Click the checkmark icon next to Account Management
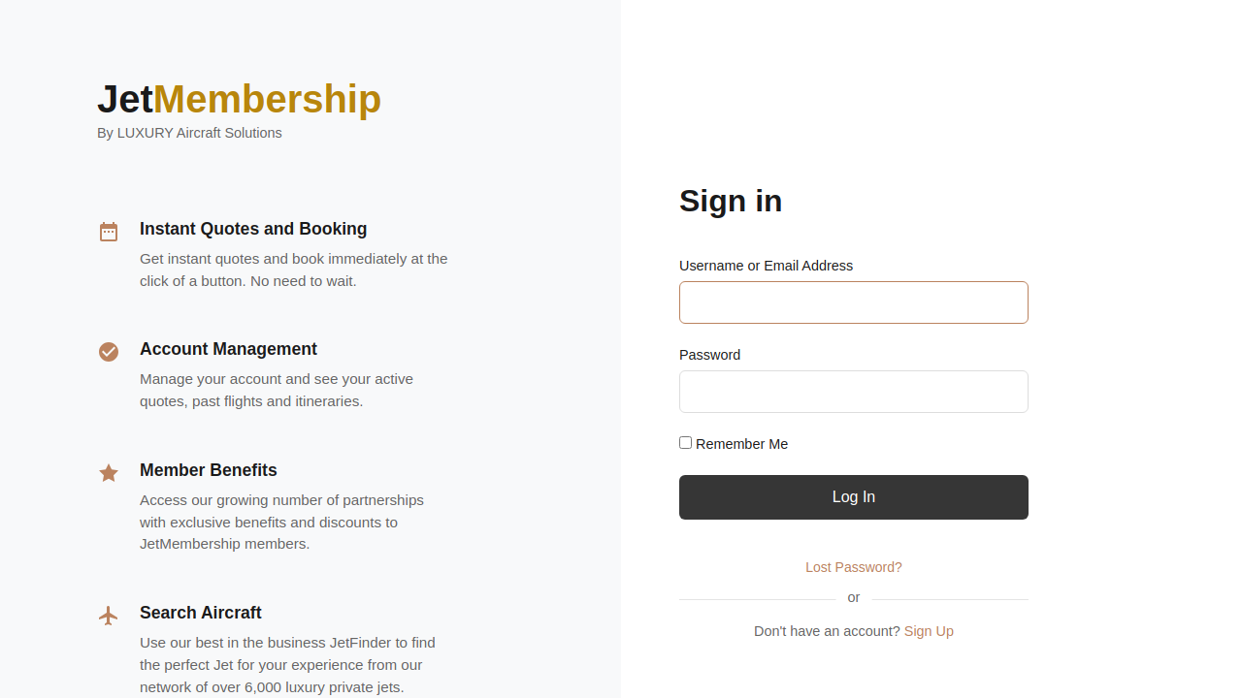The height and width of the screenshot is (698, 1242). 109,352
